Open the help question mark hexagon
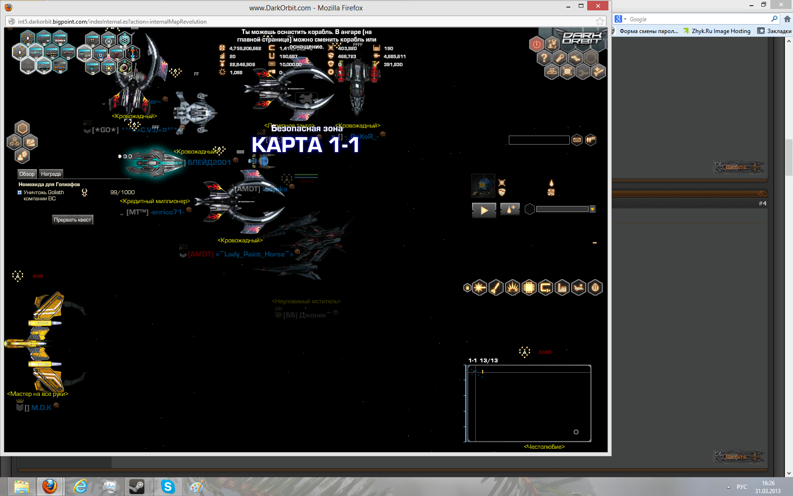The image size is (793, 496). [x=544, y=58]
